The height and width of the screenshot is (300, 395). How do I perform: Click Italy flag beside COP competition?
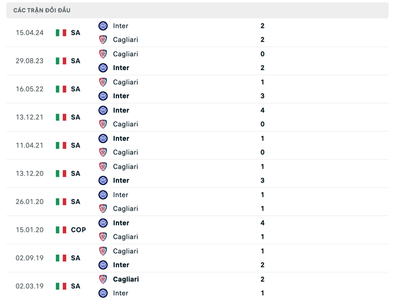61,230
